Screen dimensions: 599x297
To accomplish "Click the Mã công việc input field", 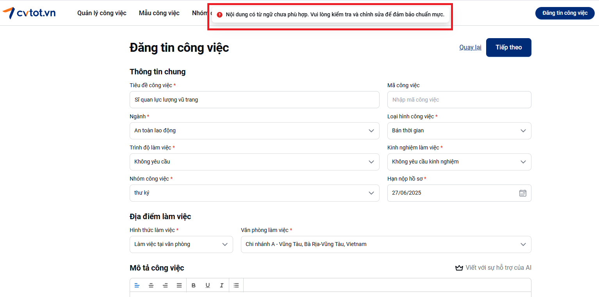I will click(459, 100).
